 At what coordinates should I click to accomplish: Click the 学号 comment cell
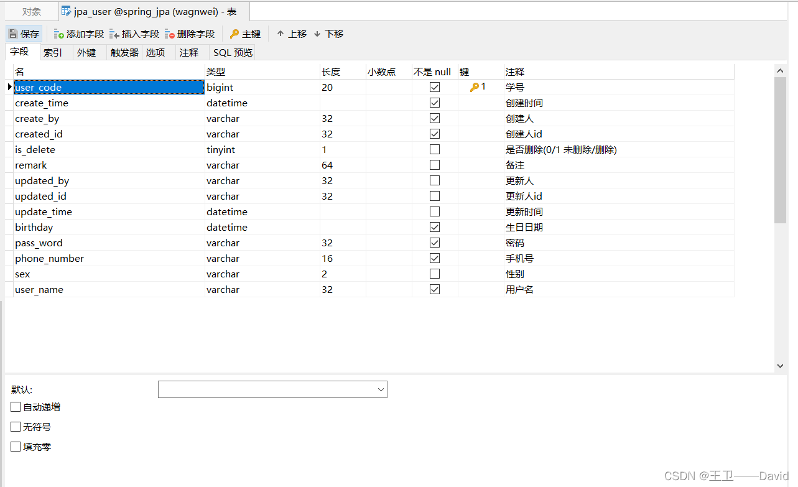[x=619, y=87]
